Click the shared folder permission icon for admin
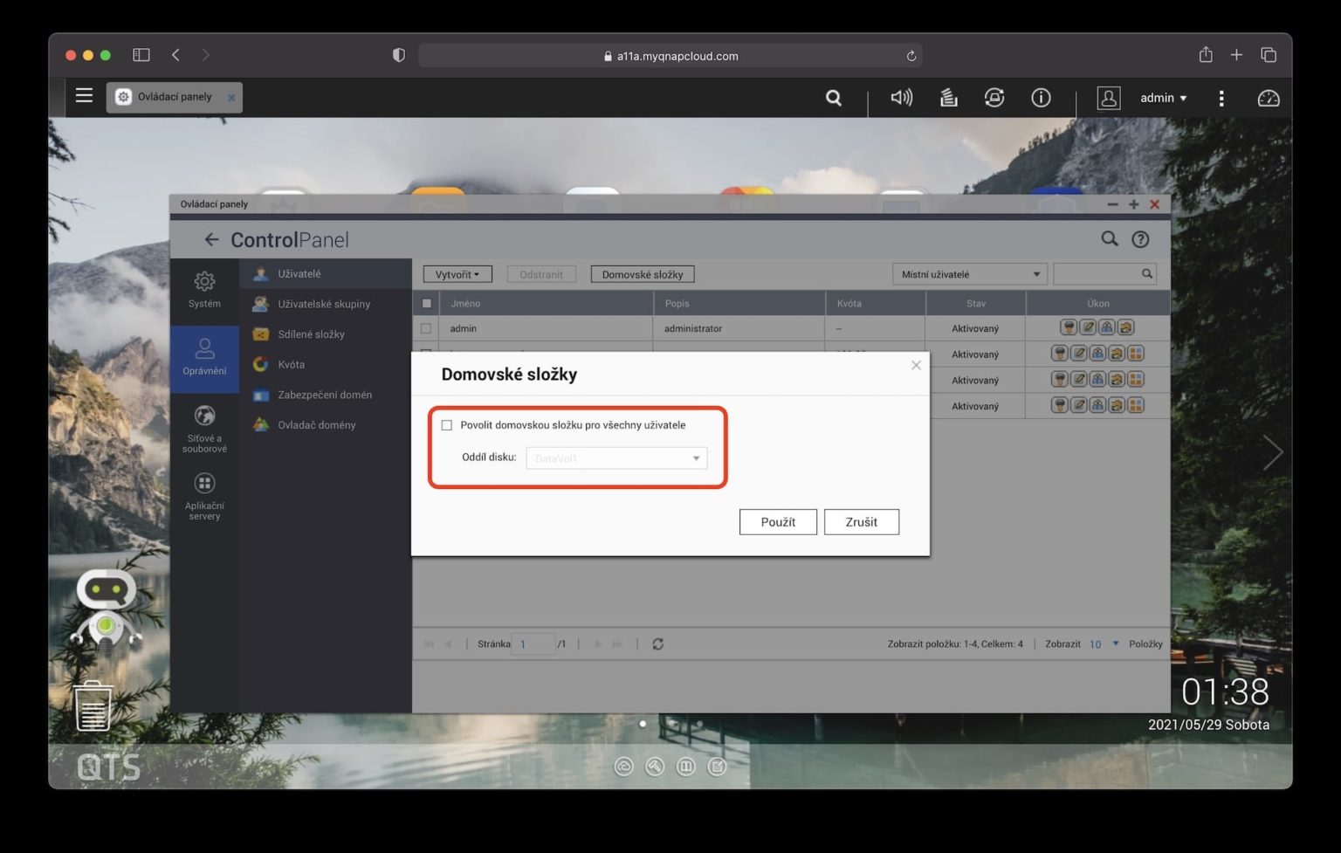Screen dimensions: 1341x853 pyautogui.click(x=1124, y=327)
